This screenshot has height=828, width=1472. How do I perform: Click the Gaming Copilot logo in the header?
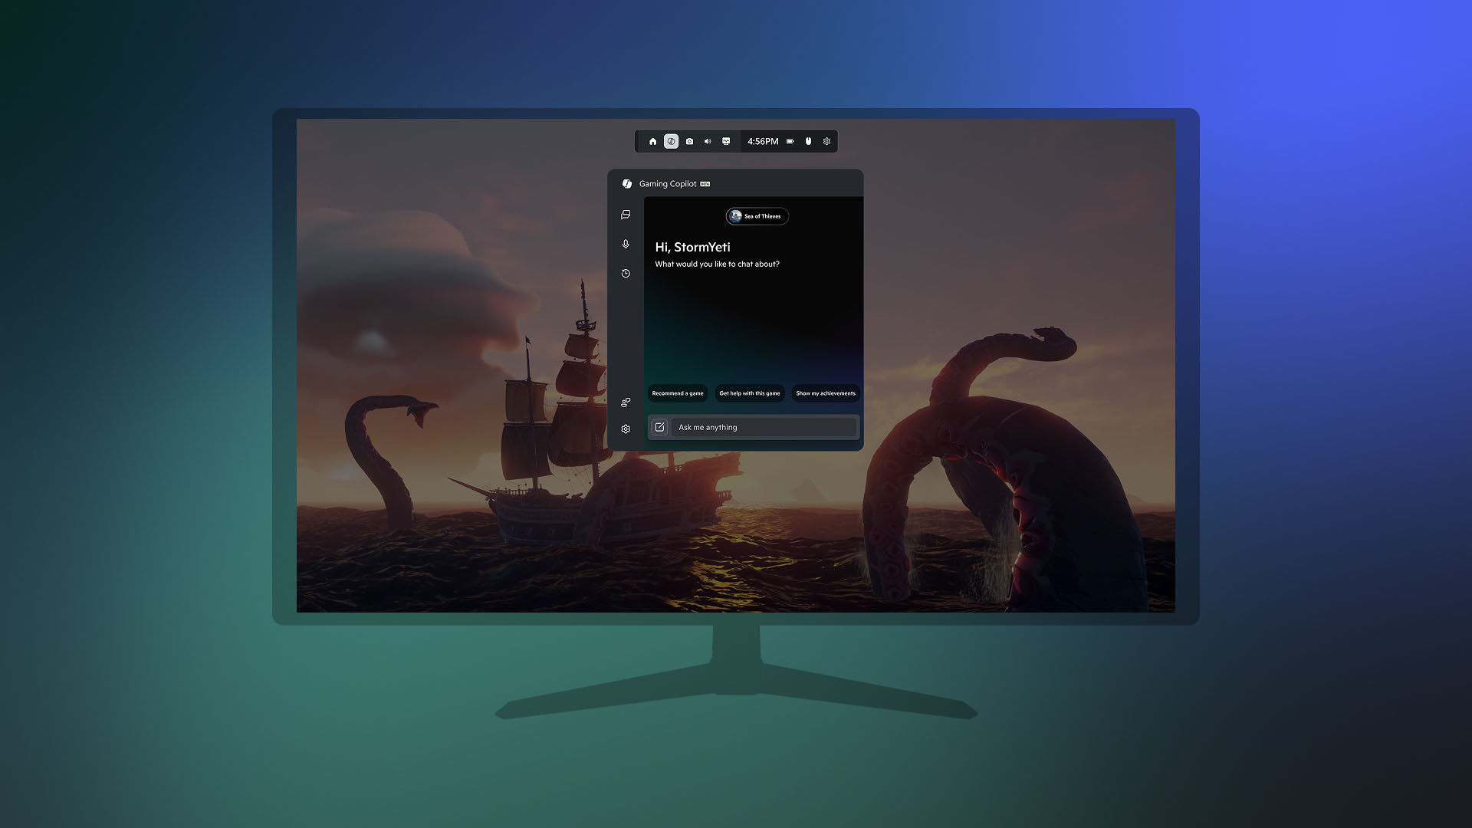(627, 184)
